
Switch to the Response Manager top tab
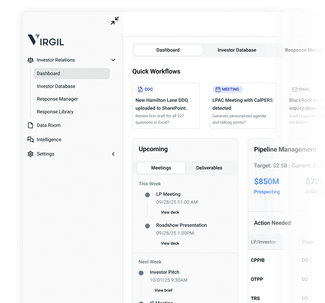point(304,50)
